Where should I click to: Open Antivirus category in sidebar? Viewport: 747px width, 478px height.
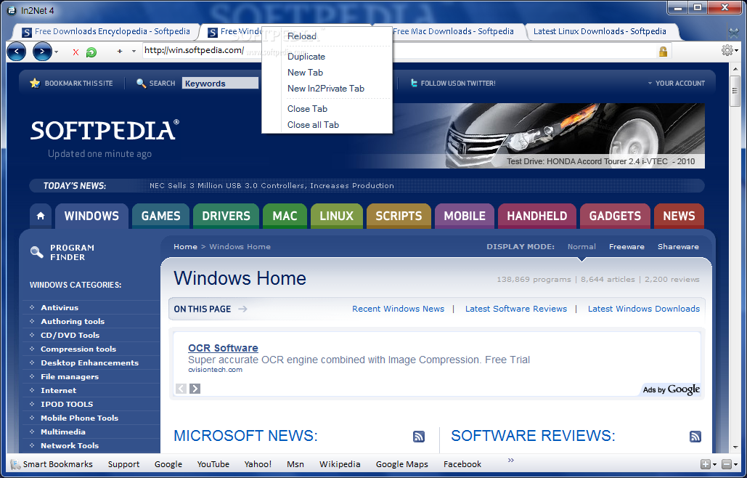(x=60, y=307)
